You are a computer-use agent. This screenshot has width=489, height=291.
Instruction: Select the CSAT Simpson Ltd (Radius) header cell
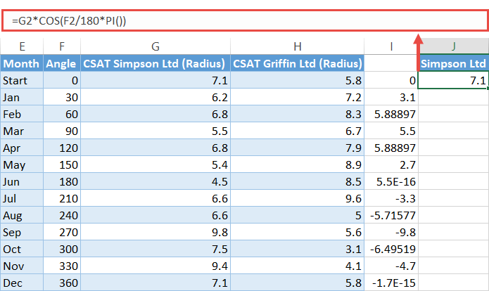point(155,64)
